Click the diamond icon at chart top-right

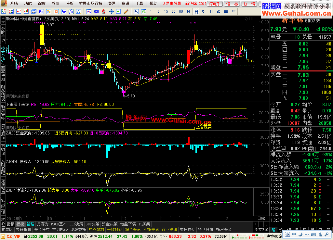(x=246, y=19)
